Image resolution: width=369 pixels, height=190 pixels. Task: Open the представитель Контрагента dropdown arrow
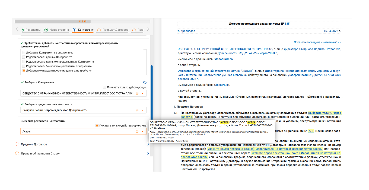[x=142, y=110]
